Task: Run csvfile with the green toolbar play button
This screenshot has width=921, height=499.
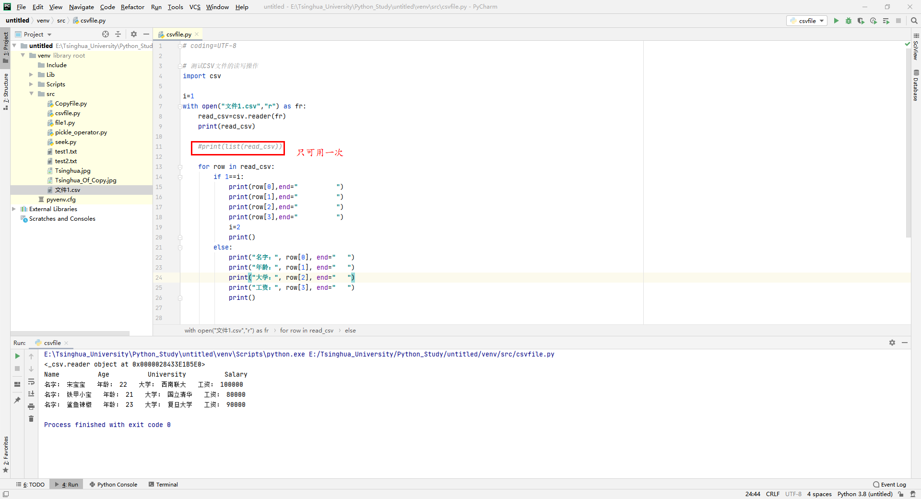Action: tap(836, 21)
